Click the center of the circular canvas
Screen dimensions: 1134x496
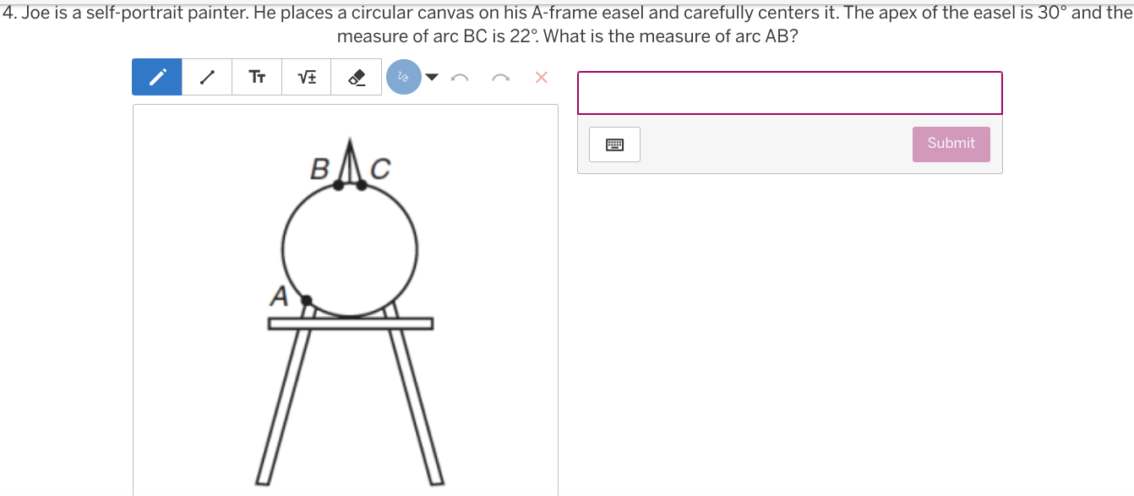click(350, 250)
